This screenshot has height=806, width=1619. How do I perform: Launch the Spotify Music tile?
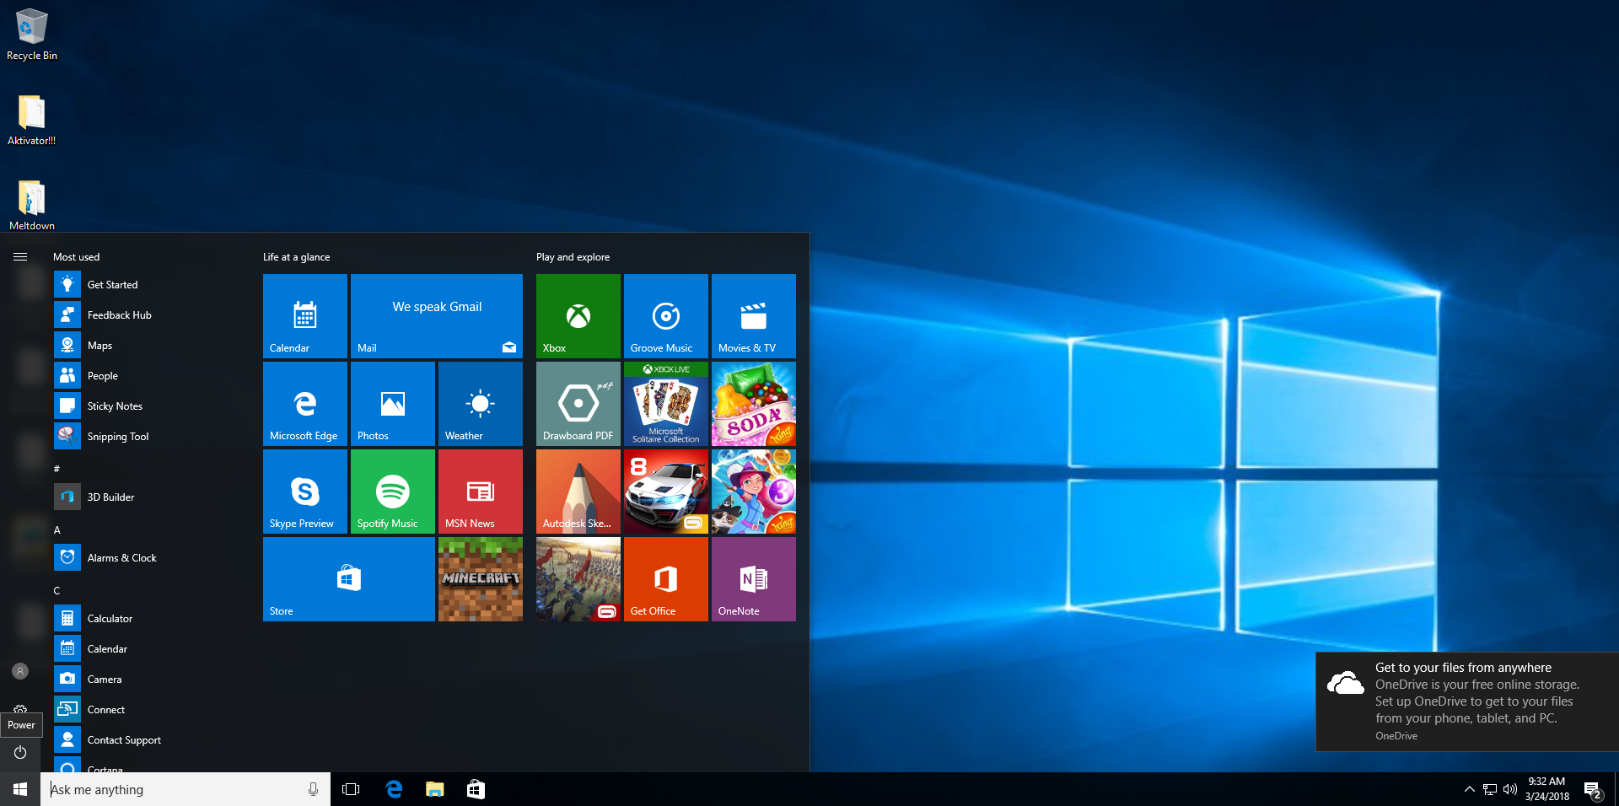tap(393, 492)
